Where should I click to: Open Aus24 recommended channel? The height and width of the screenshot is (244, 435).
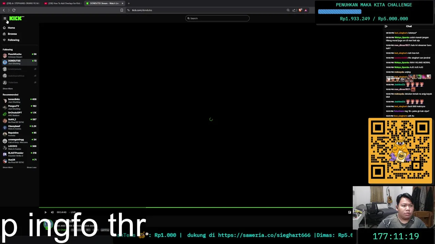click(20, 161)
